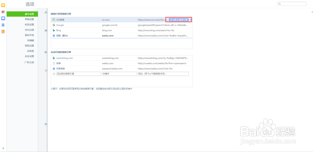Click the Google logo icon

54,25
